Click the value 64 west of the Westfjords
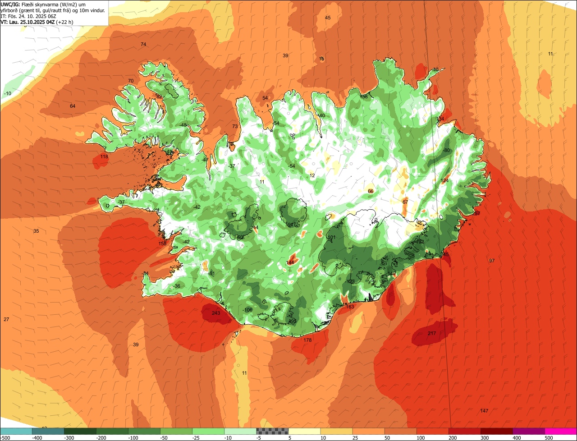 coord(73,106)
